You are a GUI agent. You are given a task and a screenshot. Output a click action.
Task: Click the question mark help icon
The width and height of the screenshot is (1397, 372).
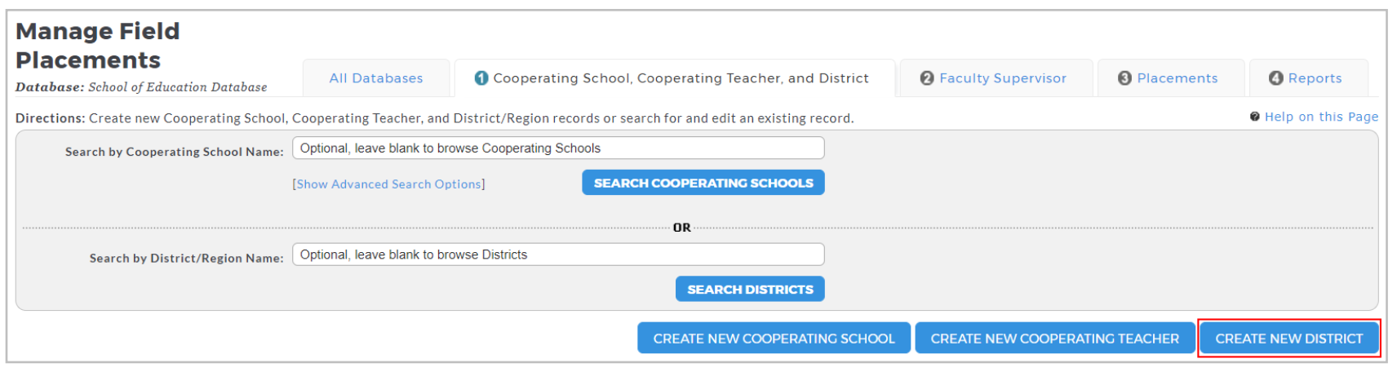1255,117
